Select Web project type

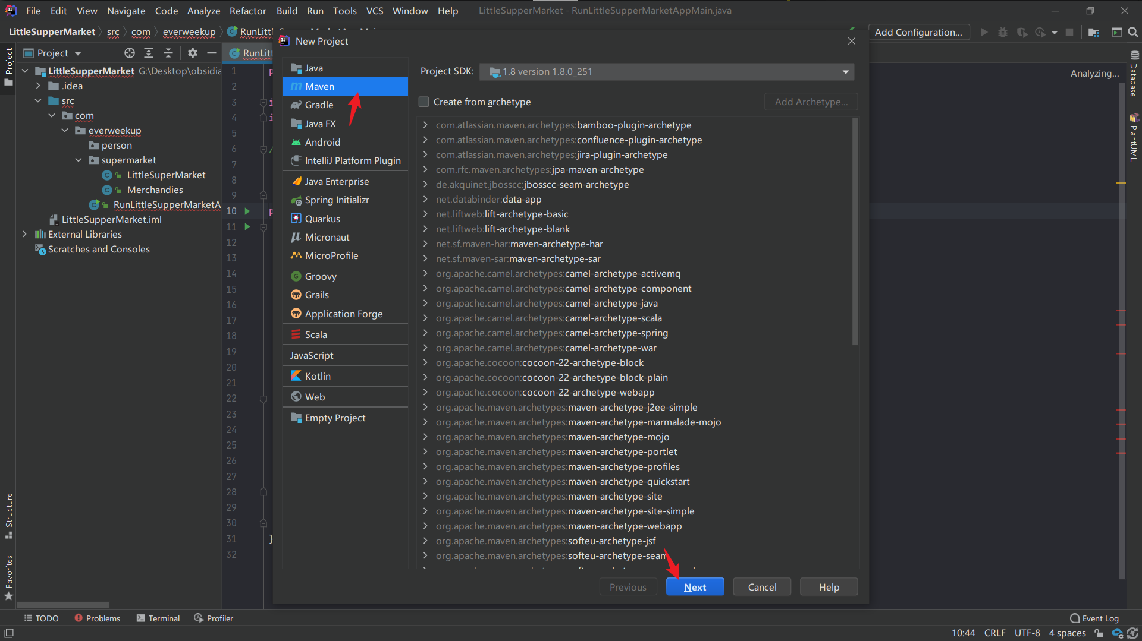point(345,397)
